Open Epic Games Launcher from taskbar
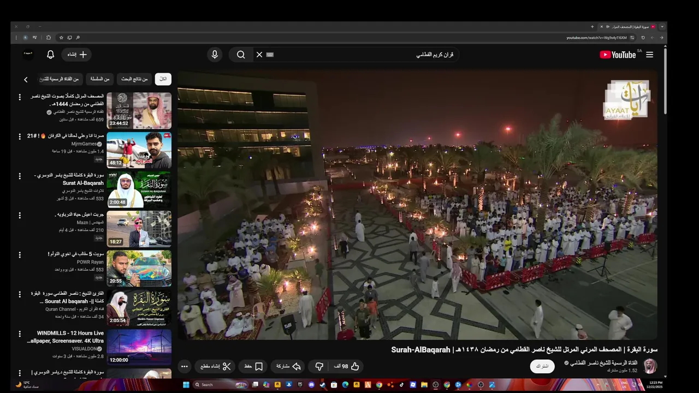Viewport: 699px width, 393px height. 300,385
